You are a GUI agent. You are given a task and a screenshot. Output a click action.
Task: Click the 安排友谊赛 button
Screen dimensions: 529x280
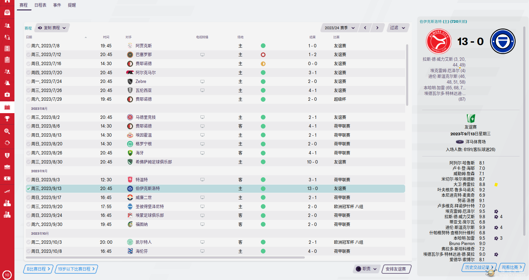click(x=396, y=269)
